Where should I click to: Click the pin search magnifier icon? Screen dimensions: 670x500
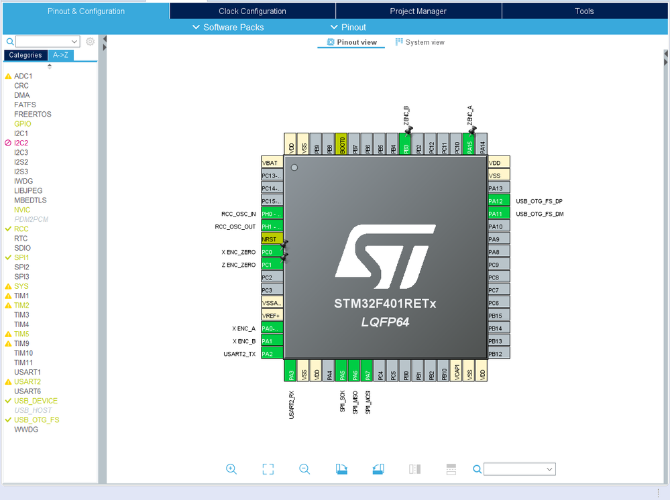477,469
